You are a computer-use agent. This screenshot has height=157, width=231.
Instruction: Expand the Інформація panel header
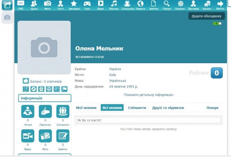45,98
